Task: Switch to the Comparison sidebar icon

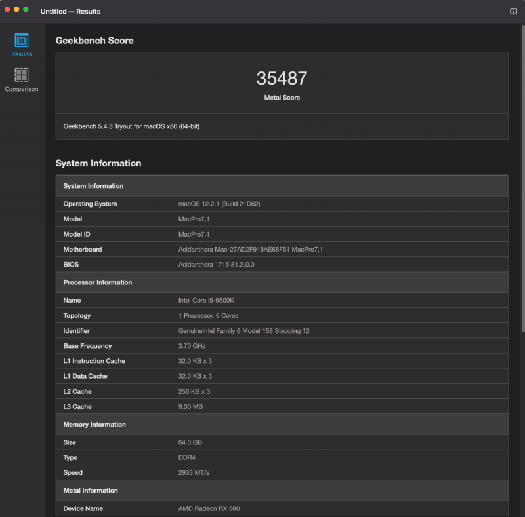Action: (22, 79)
